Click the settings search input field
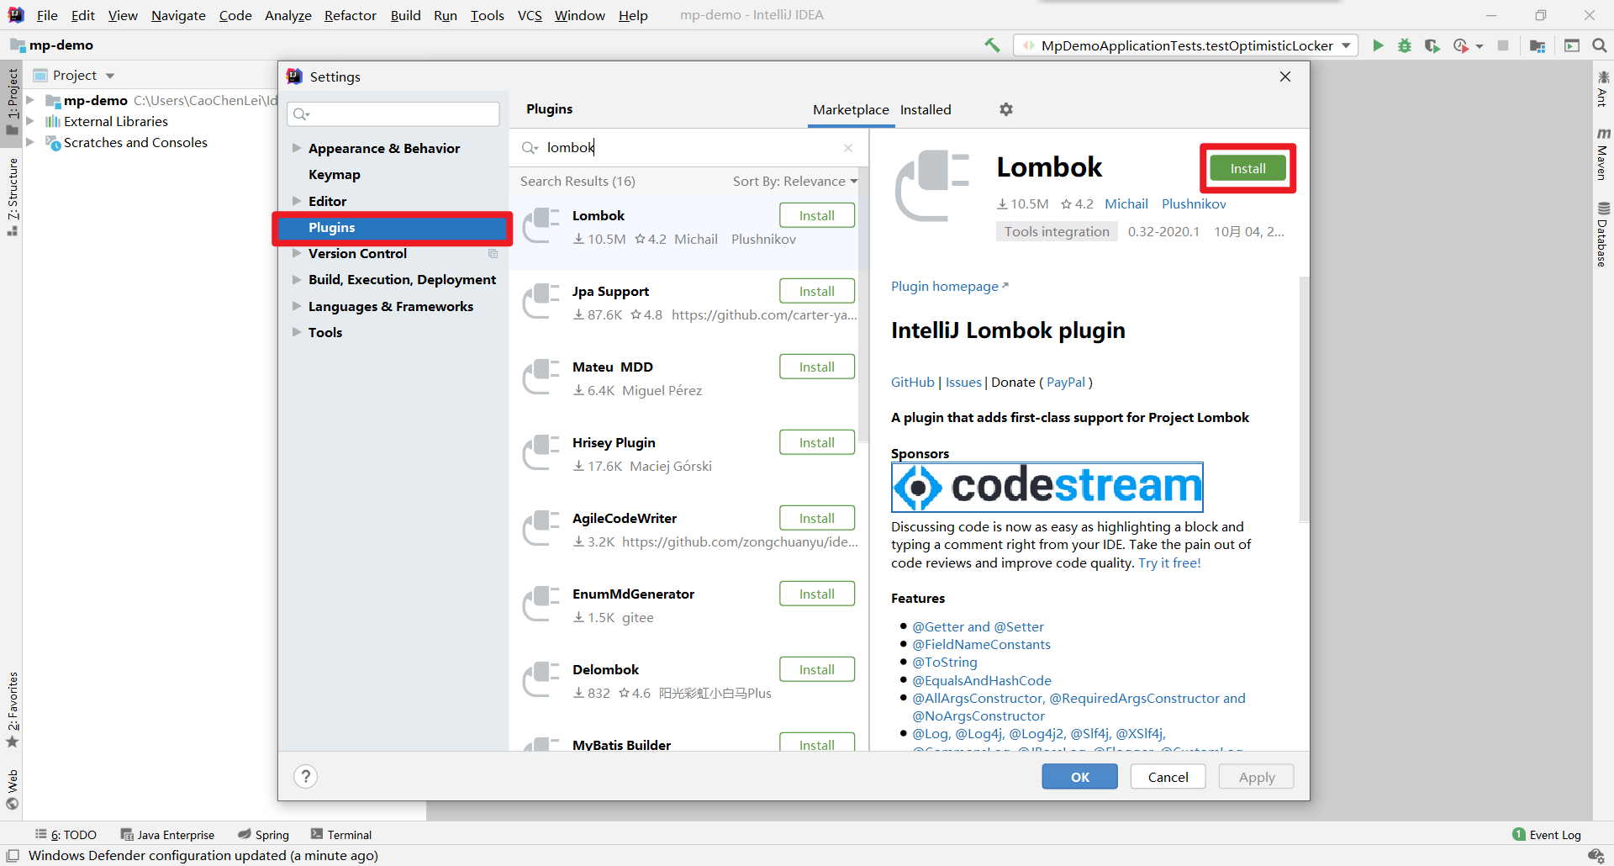The width and height of the screenshot is (1614, 866). coord(393,114)
